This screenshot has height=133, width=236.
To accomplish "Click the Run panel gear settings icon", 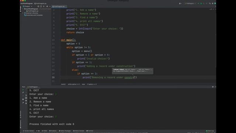I will (213, 87).
